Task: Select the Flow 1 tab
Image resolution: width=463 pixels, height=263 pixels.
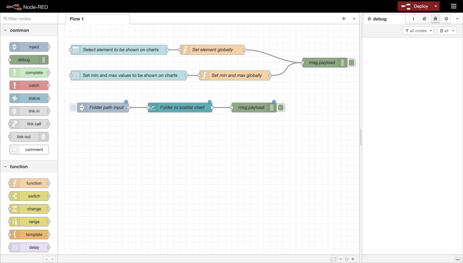Action: click(x=77, y=19)
